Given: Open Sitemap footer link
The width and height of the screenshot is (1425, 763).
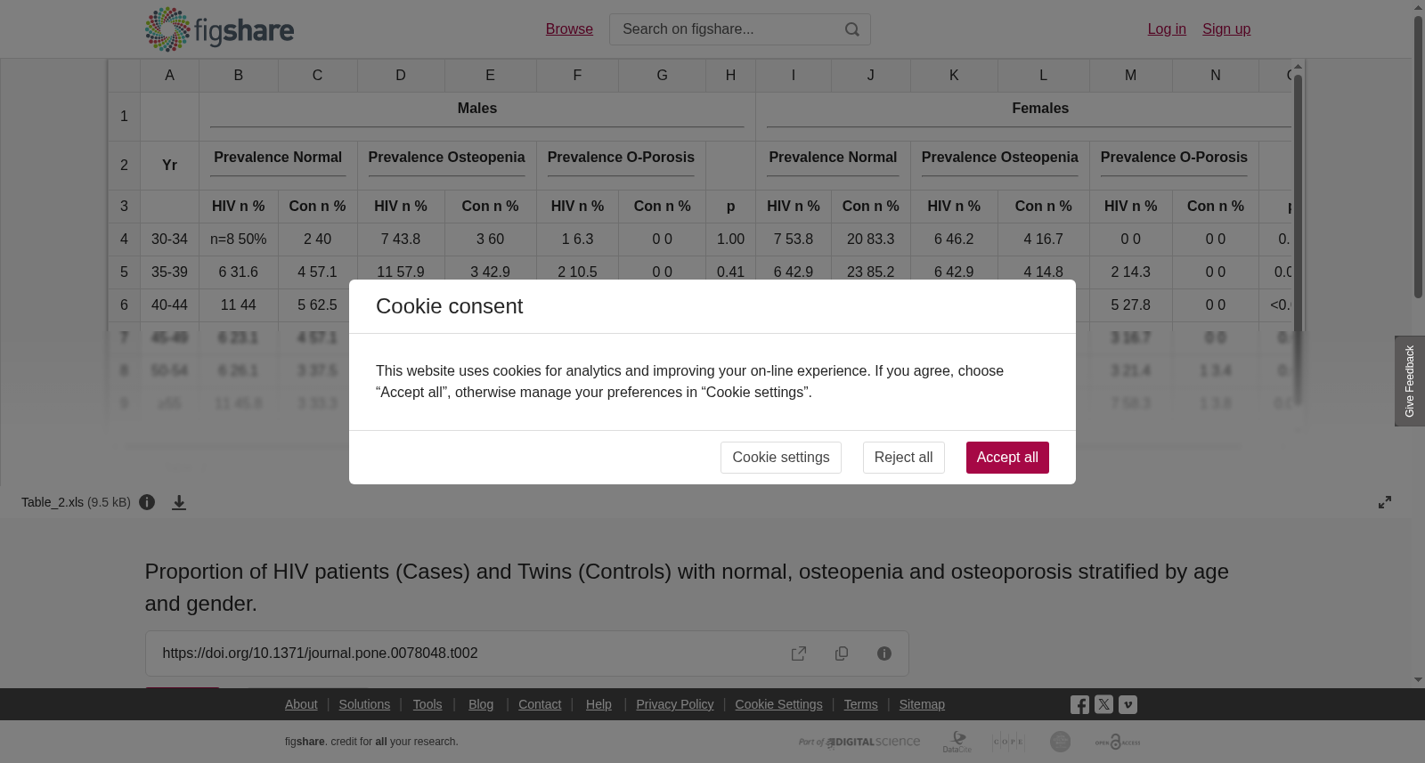Looking at the screenshot, I should coord(922,704).
